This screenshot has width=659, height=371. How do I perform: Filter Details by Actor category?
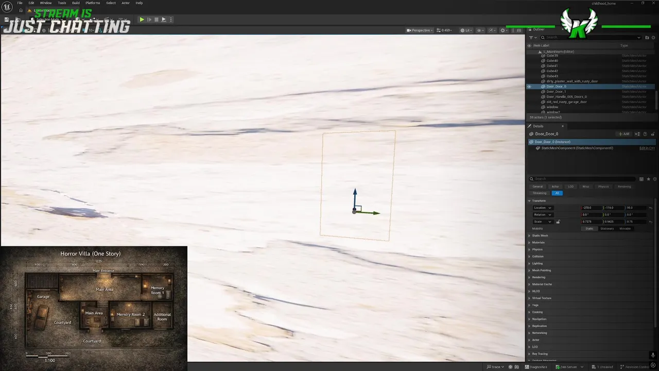[555, 187]
